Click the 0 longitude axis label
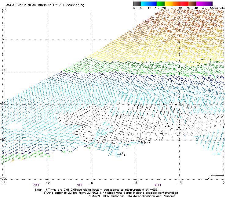 tap(224, 183)
